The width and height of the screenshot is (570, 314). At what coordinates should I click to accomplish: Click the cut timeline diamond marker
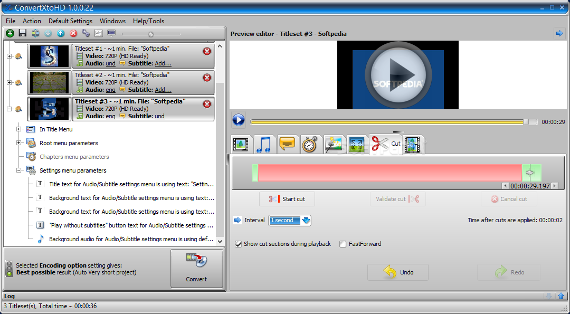coord(530,173)
